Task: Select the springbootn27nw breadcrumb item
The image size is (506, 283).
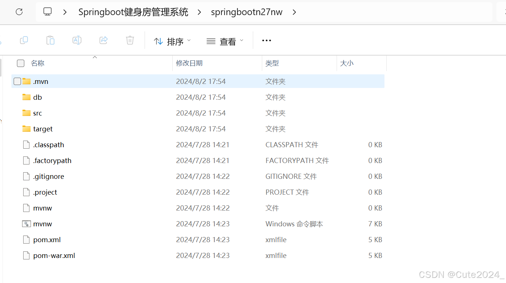Action: click(x=246, y=12)
